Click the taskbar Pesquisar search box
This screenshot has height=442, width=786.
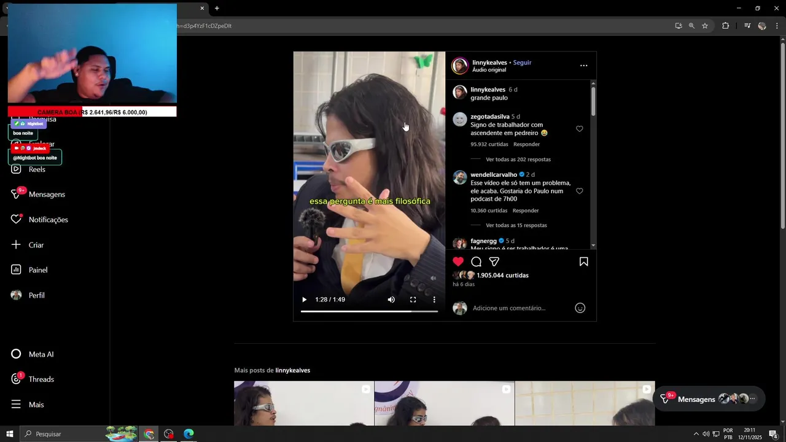[79, 434]
